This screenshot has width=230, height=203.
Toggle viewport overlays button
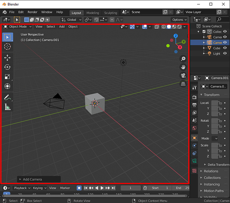(x=145, y=27)
